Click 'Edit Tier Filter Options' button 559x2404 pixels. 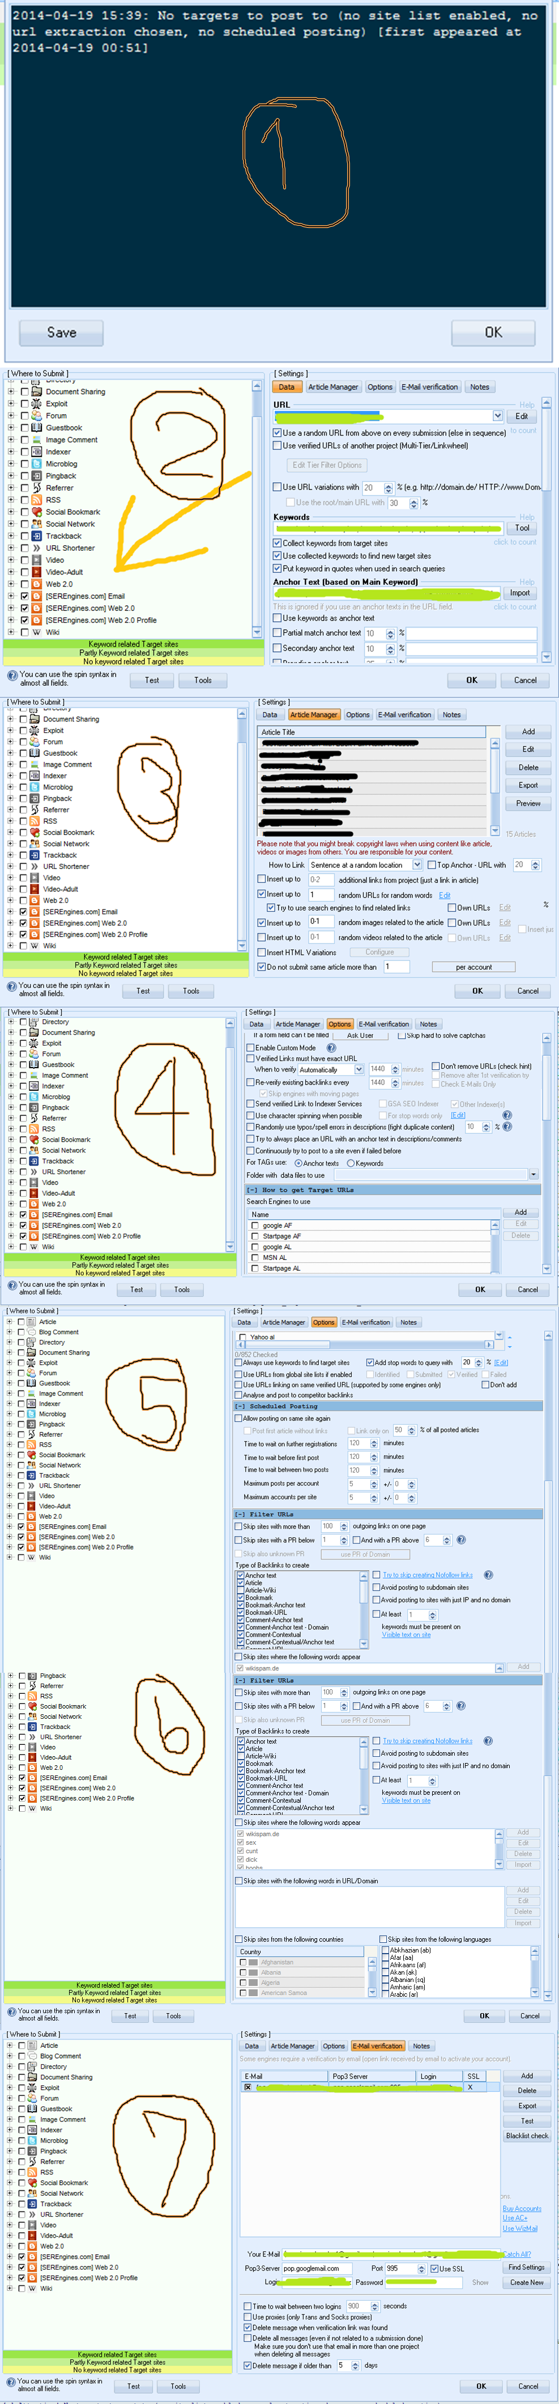[327, 465]
